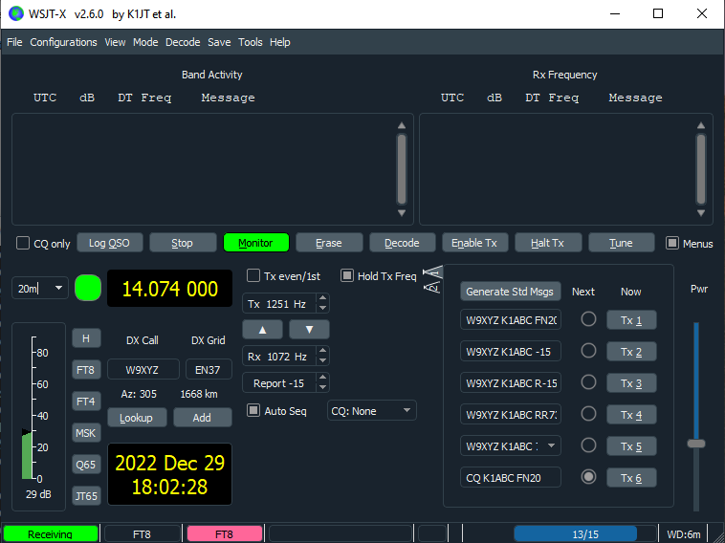
Task: Increase Tx 1251 Hz spinner
Action: [x=322, y=298]
